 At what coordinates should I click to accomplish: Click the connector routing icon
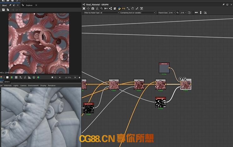pos(128,8)
